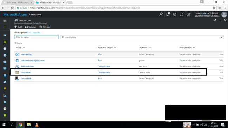Viewport: 228px width, 128px height.
Task: Click the user account avatar
Action: tap(224, 14)
